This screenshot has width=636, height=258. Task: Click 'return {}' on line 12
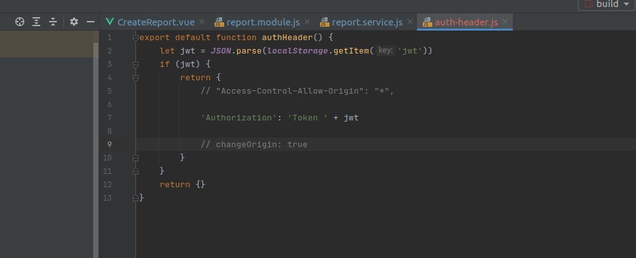[183, 184]
